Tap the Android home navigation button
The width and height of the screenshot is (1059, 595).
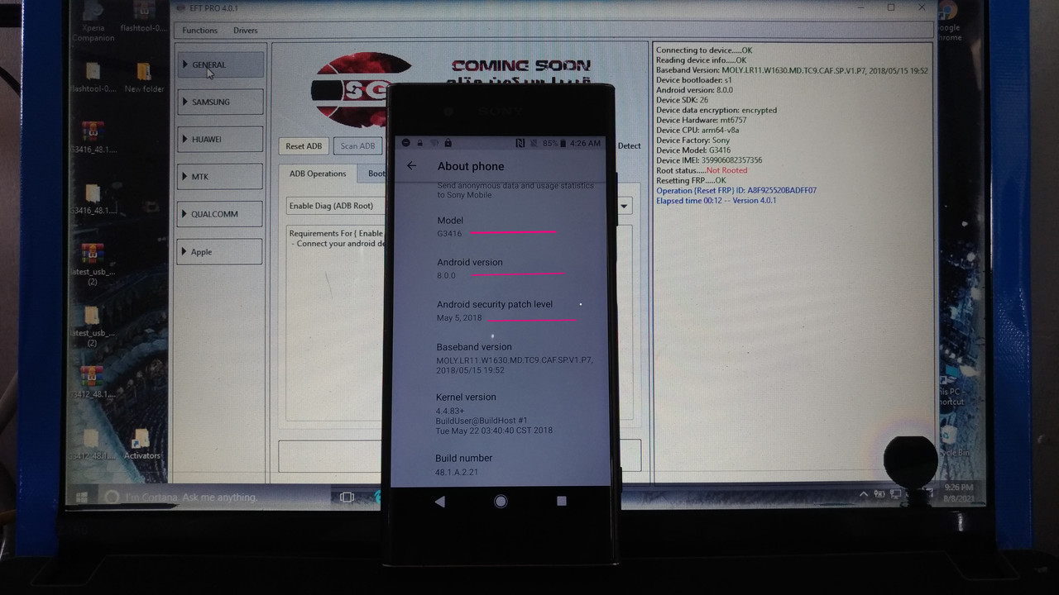501,502
